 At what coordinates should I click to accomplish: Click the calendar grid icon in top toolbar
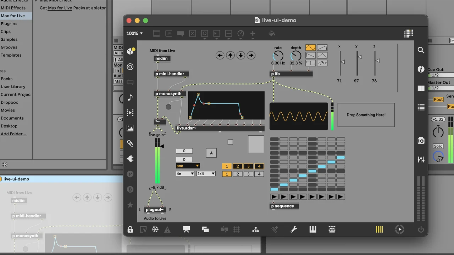click(x=409, y=33)
